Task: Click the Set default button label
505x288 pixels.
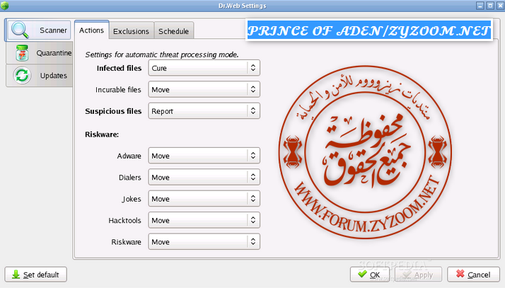Action: [41, 275]
